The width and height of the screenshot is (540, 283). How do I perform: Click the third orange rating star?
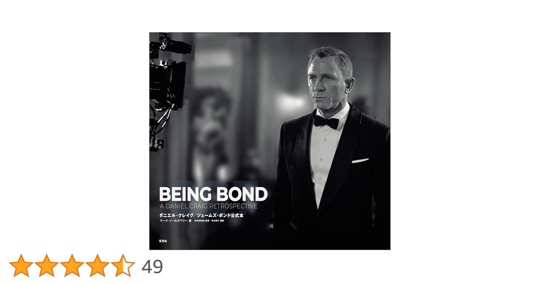[x=72, y=265]
